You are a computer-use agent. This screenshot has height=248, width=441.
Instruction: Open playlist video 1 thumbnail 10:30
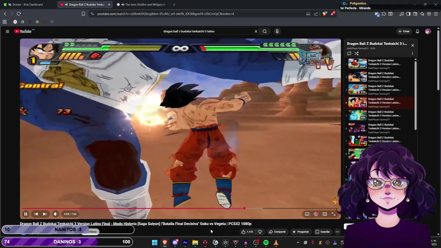pyautogui.click(x=357, y=64)
